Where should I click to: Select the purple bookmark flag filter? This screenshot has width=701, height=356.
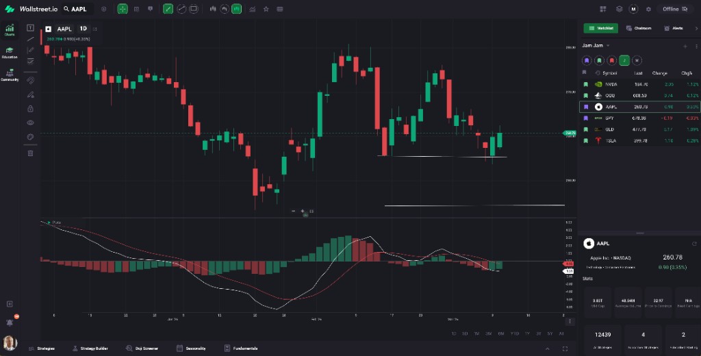pos(587,60)
